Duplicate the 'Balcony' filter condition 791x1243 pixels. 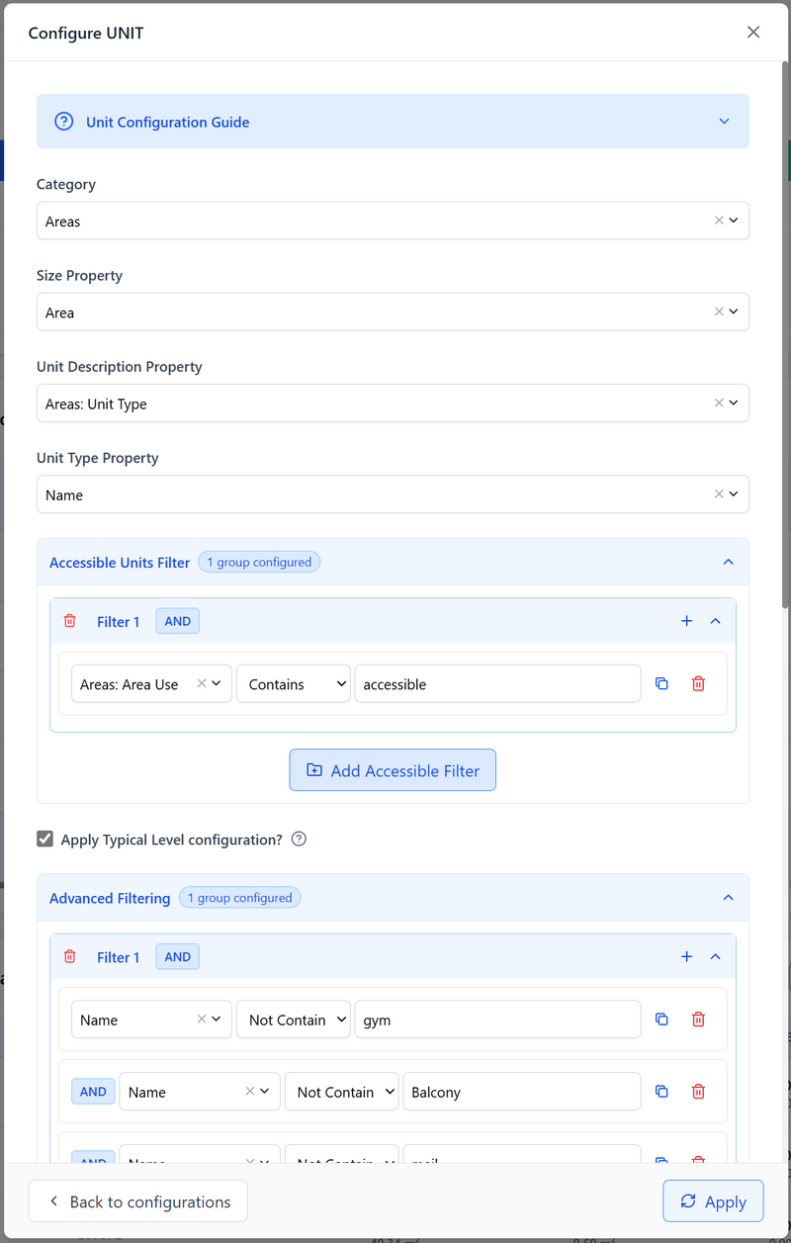[x=662, y=1092]
